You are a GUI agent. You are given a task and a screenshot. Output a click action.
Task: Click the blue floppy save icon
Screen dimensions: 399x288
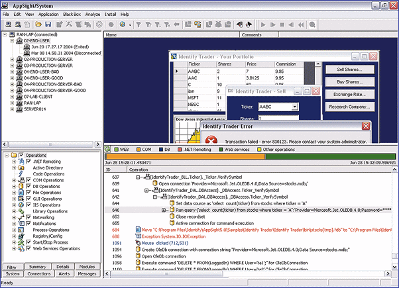pos(48,24)
